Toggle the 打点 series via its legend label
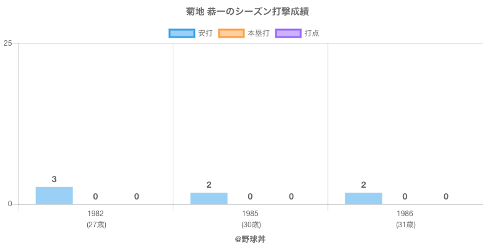 [312, 33]
